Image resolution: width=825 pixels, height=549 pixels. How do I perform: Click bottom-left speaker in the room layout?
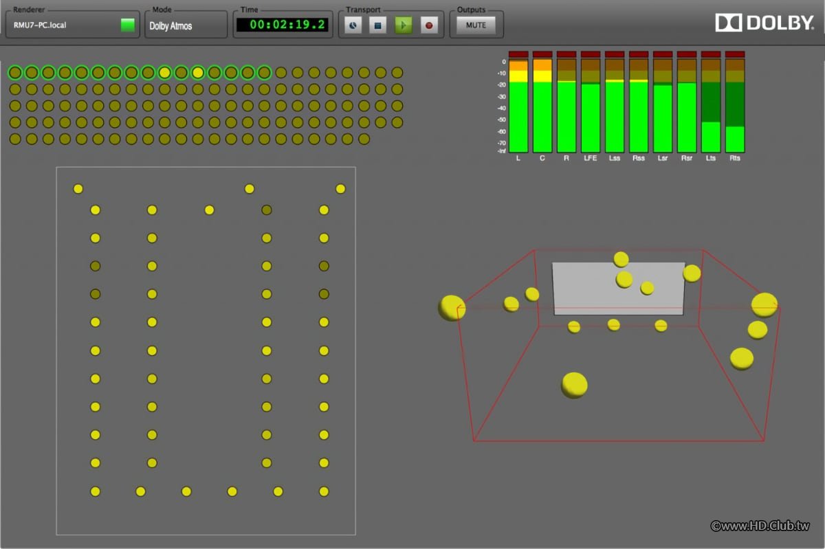(x=96, y=491)
